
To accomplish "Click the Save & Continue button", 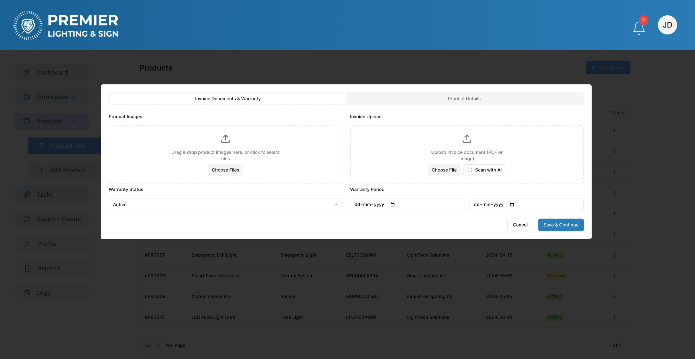I will pyautogui.click(x=561, y=225).
